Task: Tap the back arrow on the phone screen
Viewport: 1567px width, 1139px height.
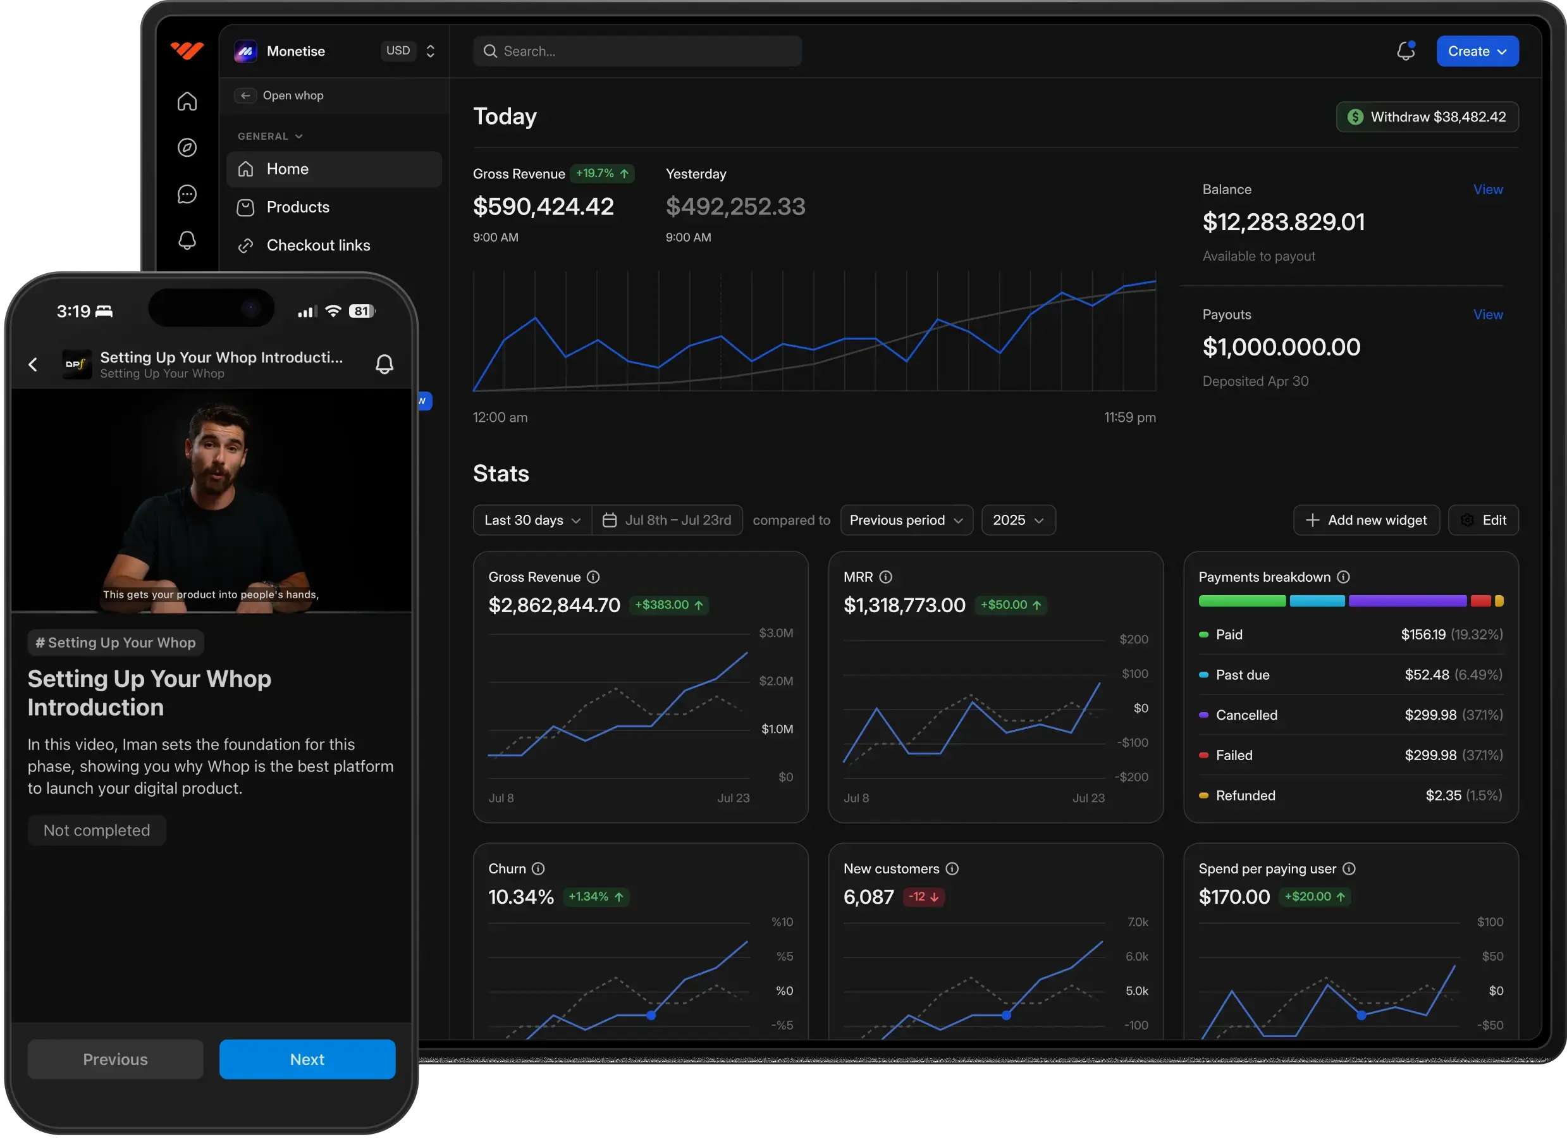Action: click(x=32, y=364)
